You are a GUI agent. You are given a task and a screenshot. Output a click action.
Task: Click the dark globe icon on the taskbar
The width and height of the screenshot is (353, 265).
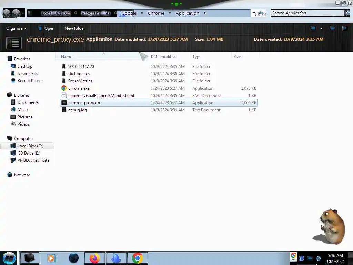(74, 258)
